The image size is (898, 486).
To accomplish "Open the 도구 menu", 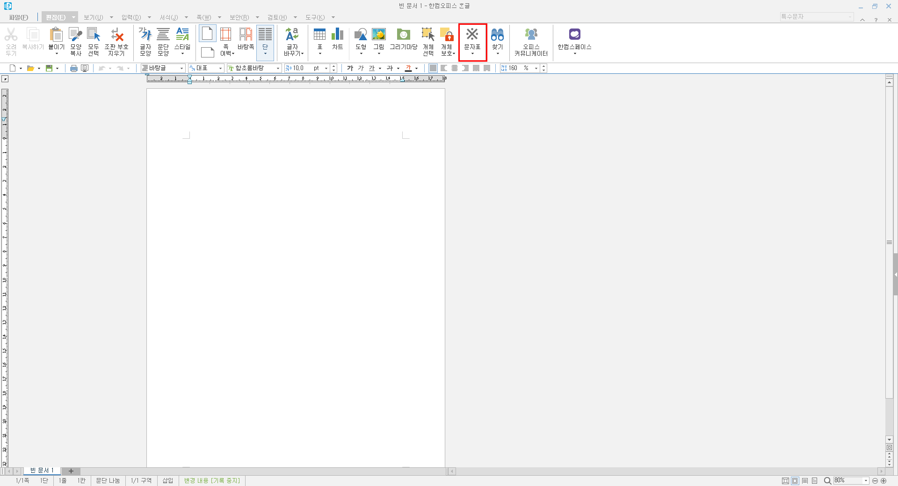I will (315, 17).
